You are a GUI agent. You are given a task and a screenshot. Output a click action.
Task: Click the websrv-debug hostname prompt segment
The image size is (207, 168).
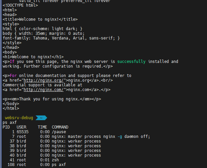19,118
